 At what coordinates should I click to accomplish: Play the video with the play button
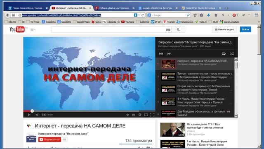[29, 115]
